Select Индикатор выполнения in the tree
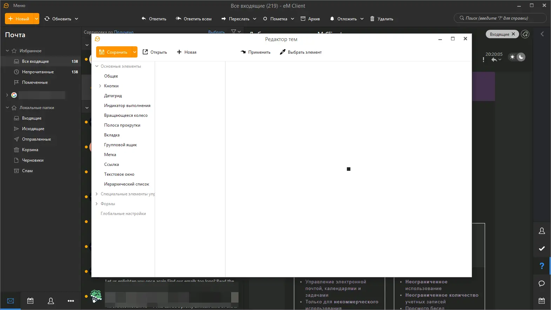Screen dimensions: 551x310 click(x=127, y=106)
